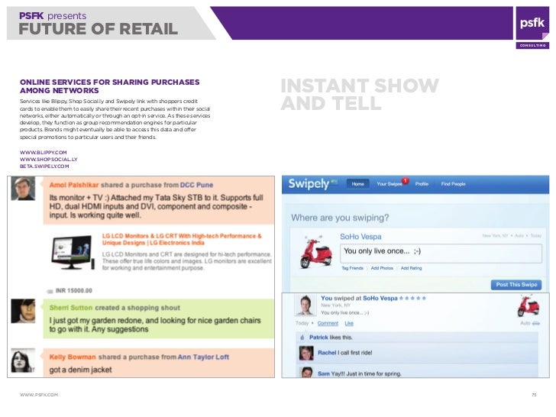Click Sam's name in the comments
This screenshot has height=417, width=556.
tap(323, 373)
